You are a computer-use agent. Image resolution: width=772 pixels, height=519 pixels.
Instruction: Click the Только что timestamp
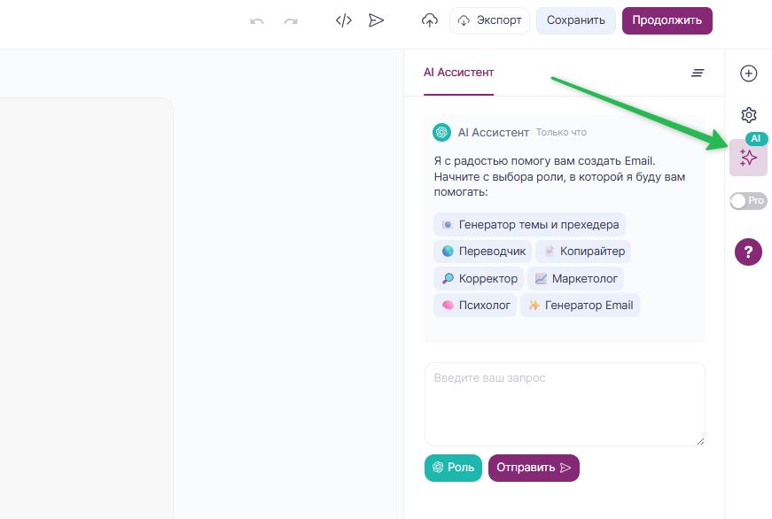point(561,132)
